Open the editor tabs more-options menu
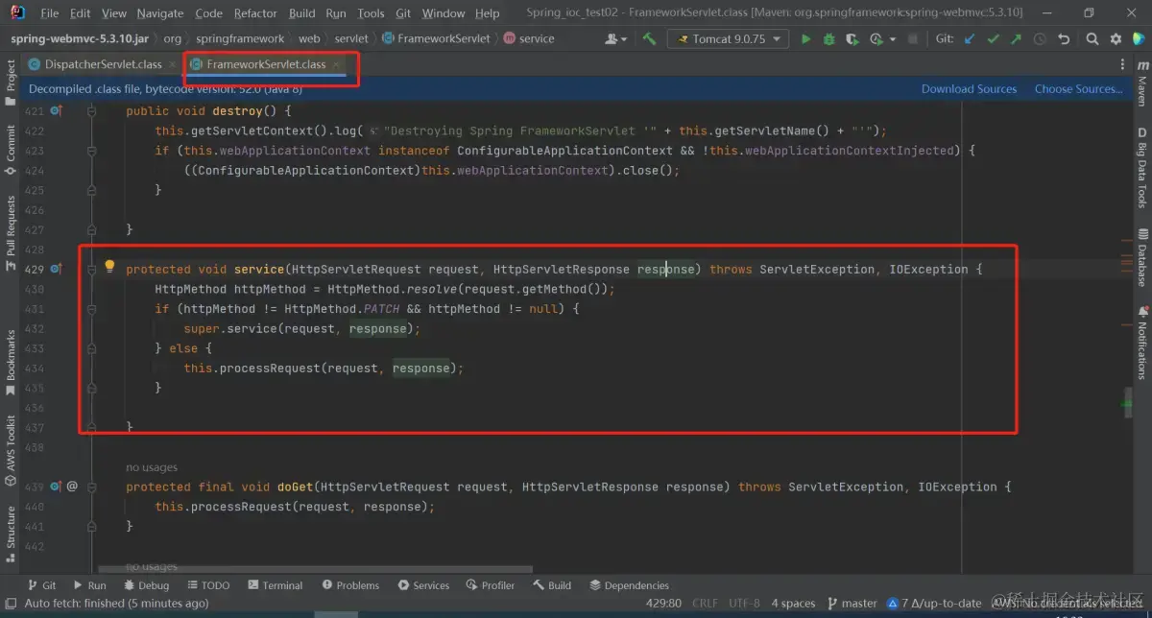This screenshot has height=618, width=1152. [x=1122, y=64]
